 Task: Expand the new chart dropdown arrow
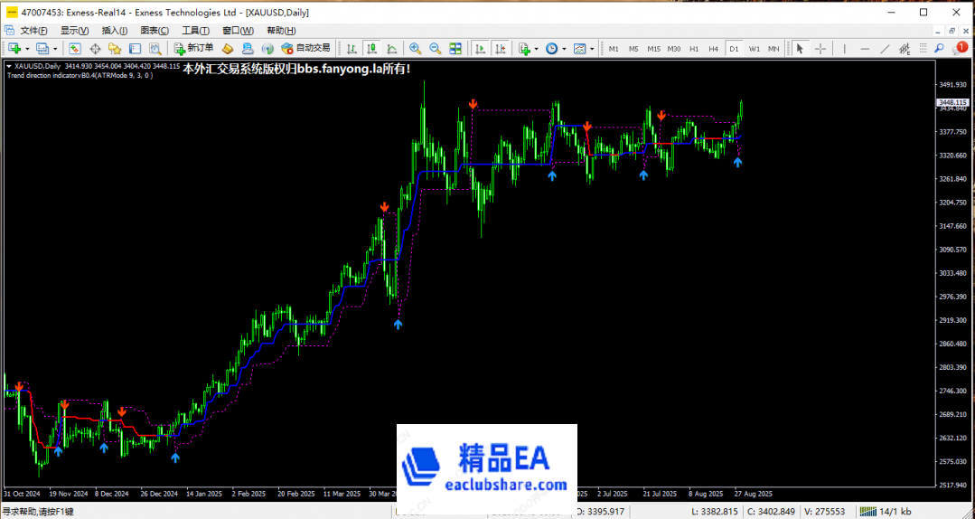tap(27, 49)
